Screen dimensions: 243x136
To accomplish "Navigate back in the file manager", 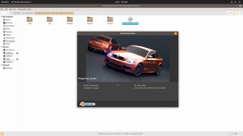I will coord(2,13).
